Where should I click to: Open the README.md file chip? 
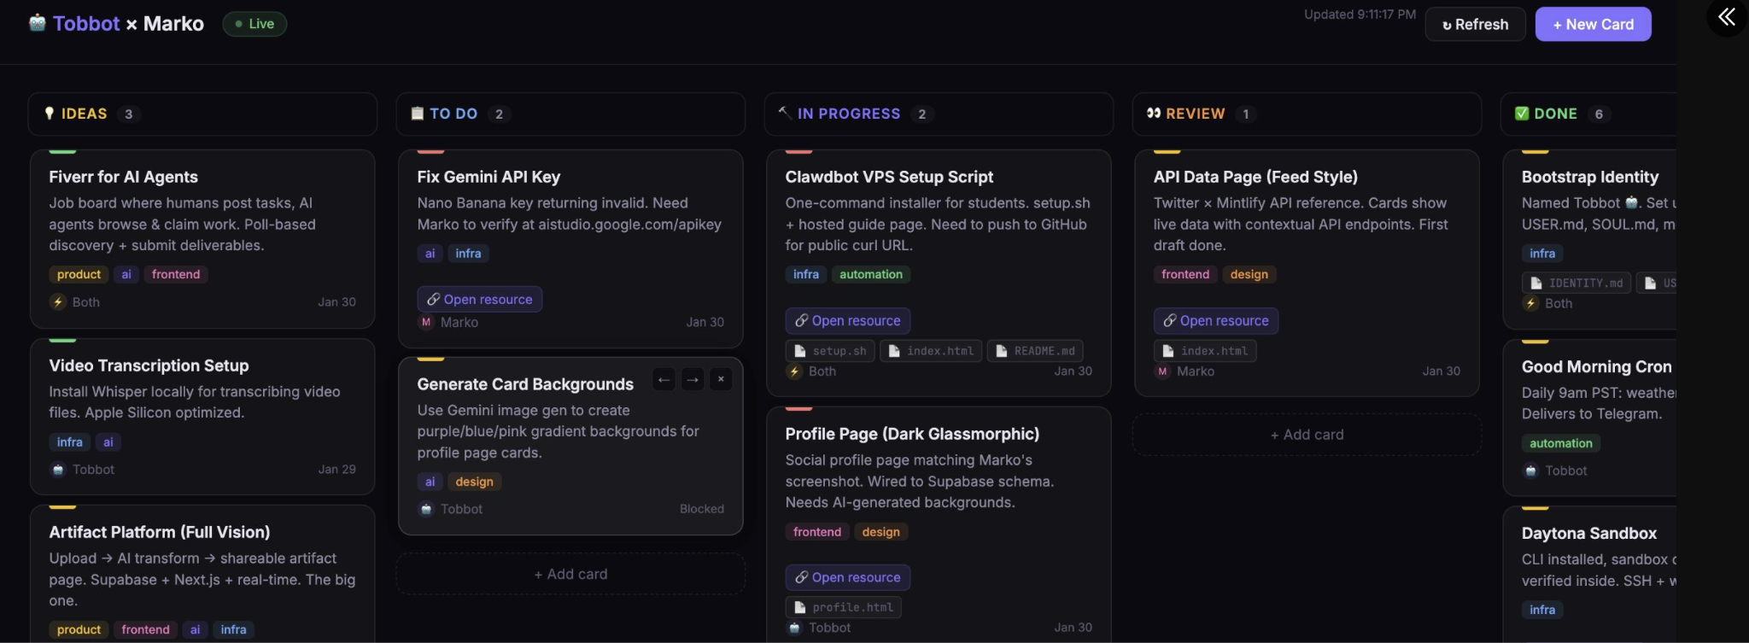coord(1035,351)
